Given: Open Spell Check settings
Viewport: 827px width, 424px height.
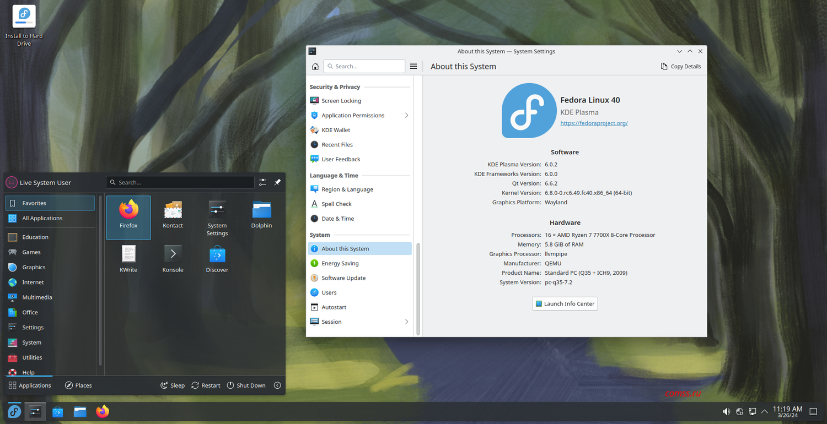Looking at the screenshot, I should [360, 204].
